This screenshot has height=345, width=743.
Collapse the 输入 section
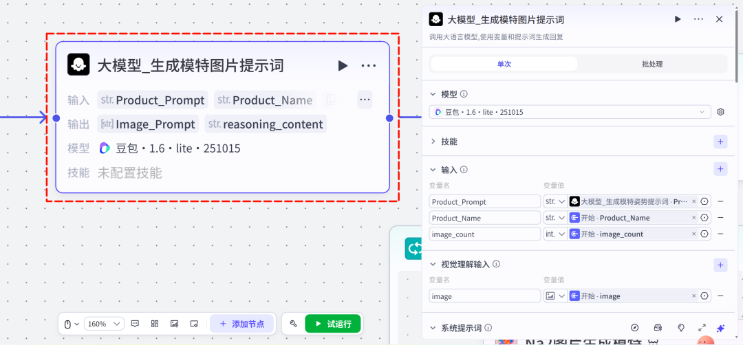(x=433, y=170)
